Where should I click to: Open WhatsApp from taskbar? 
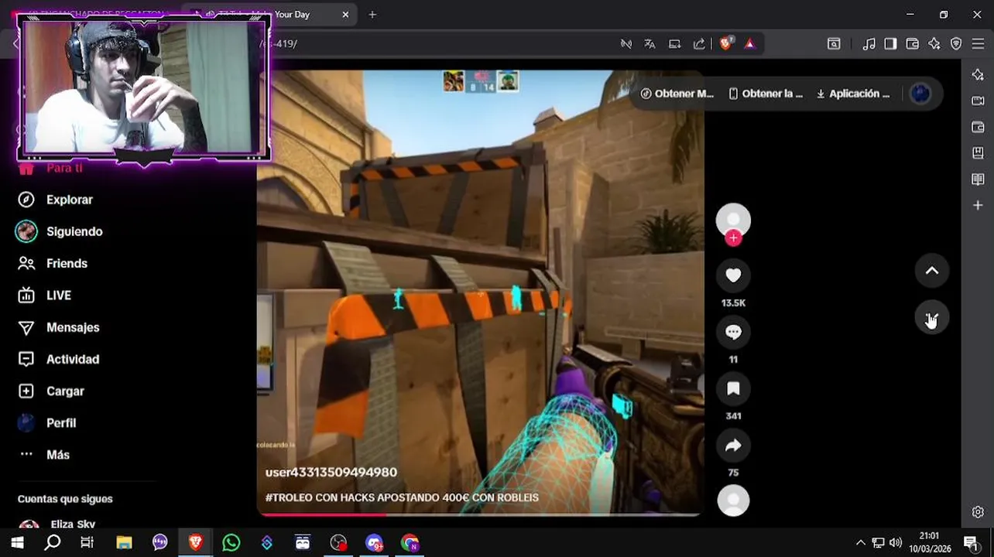click(231, 543)
